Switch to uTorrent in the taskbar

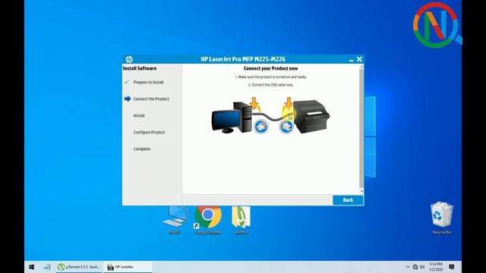pyautogui.click(x=79, y=267)
